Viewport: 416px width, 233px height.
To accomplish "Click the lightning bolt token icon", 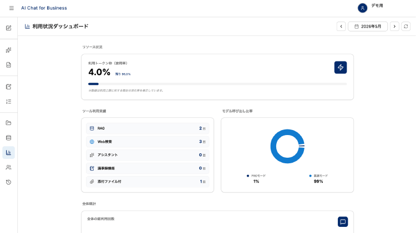I will click(x=341, y=68).
